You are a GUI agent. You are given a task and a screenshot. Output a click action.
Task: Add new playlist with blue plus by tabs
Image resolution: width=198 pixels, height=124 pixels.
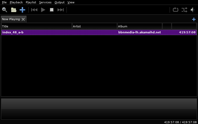pos(194,19)
